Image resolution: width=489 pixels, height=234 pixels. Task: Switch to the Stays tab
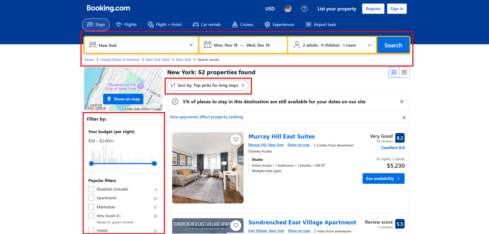[x=96, y=24]
